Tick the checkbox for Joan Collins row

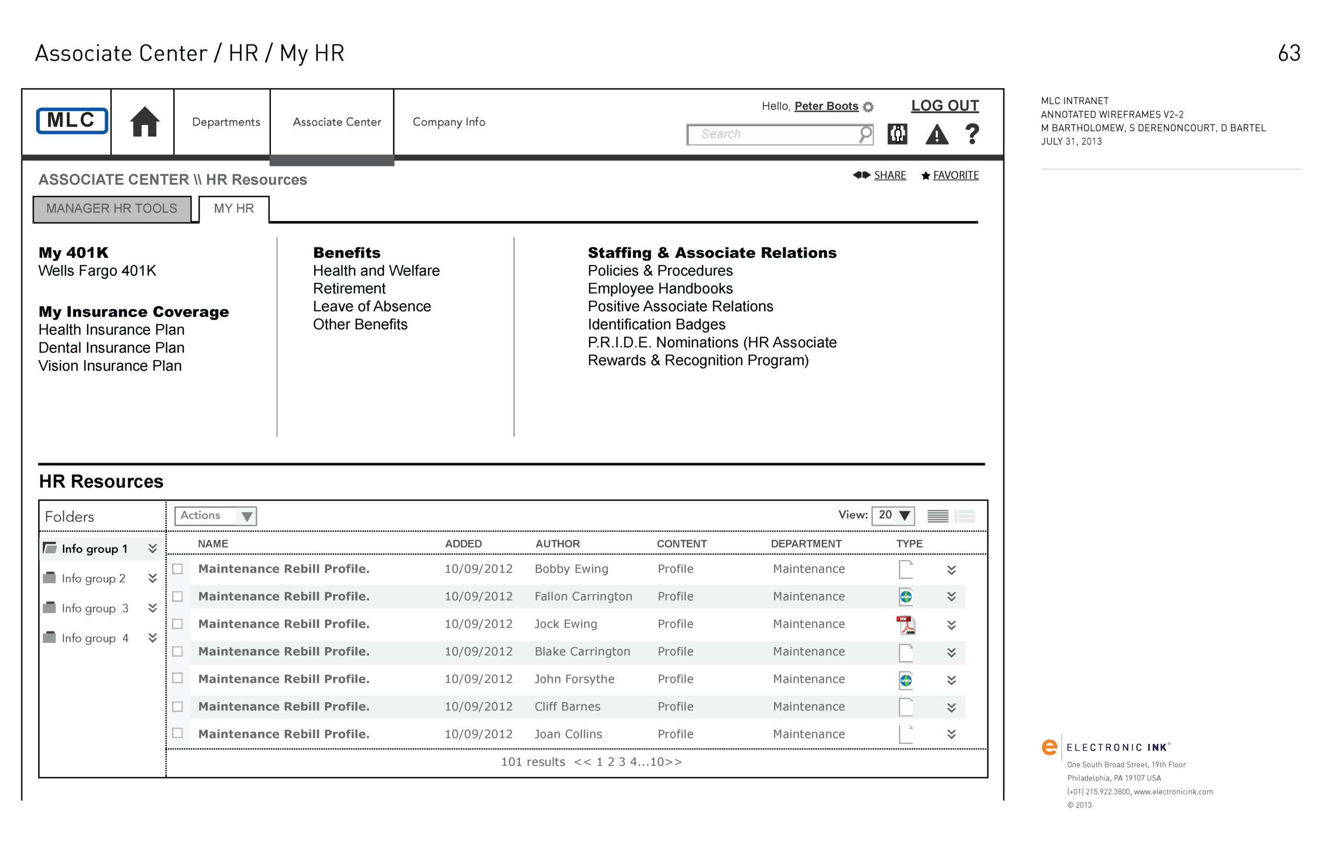point(177,733)
